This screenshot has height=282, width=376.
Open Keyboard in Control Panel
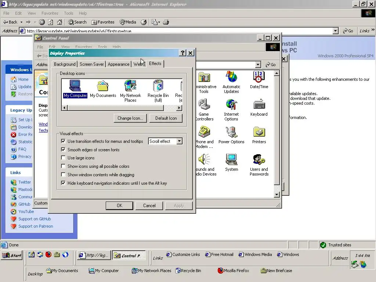pyautogui.click(x=259, y=108)
